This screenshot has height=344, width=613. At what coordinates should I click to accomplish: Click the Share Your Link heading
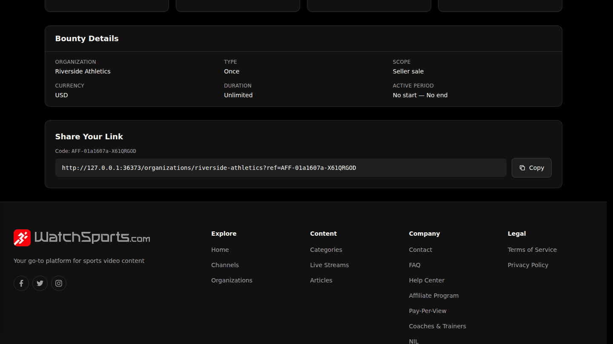coord(89,137)
